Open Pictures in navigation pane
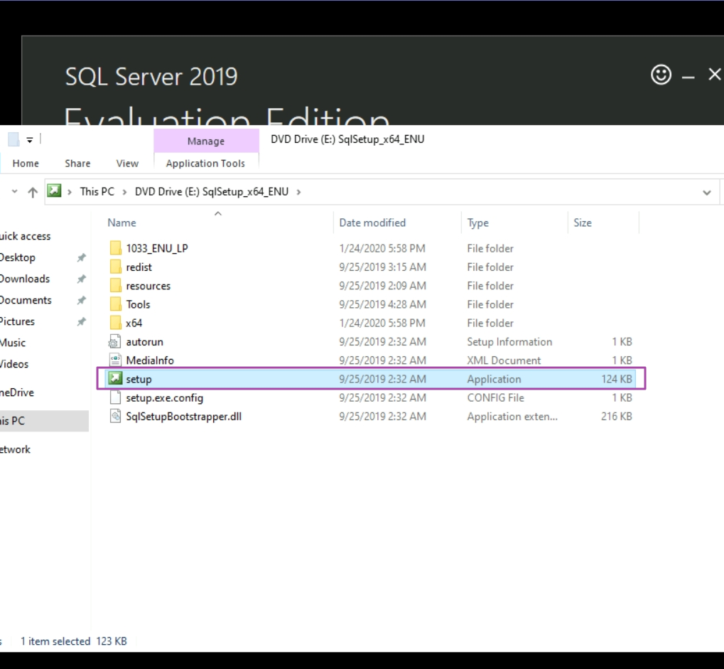This screenshot has height=669, width=724. [17, 321]
